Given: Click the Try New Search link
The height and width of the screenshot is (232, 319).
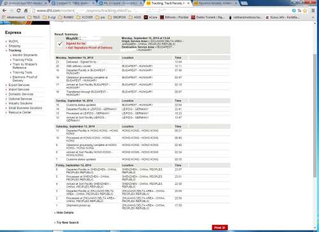Looking at the screenshot, I should pyautogui.click(x=68, y=222).
